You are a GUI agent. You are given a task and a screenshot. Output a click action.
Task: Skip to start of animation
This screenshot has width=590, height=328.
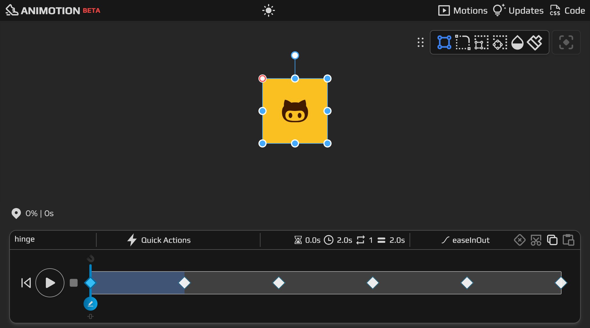tap(26, 283)
